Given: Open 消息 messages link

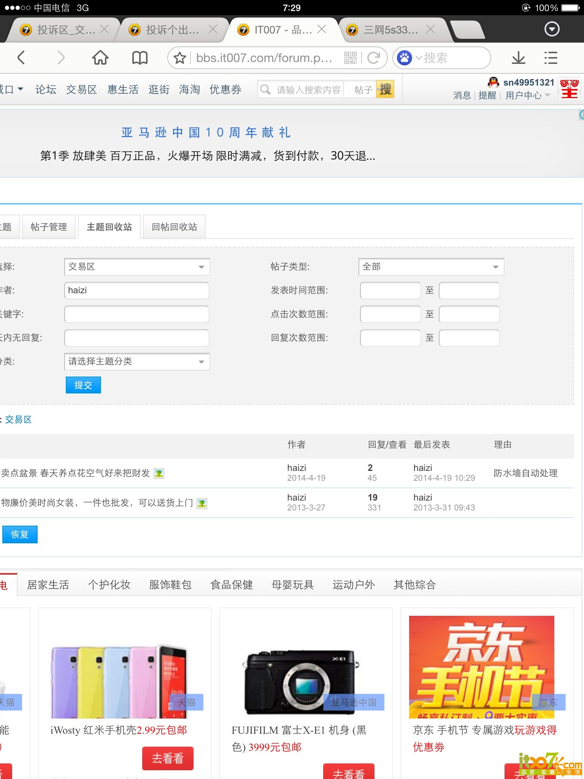Looking at the screenshot, I should click(462, 95).
